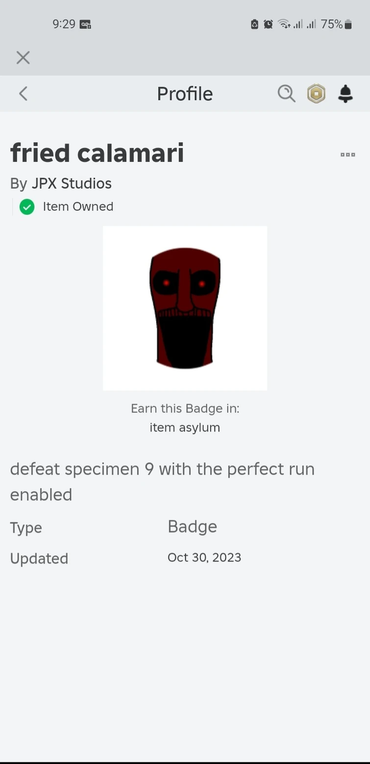The image size is (370, 764).
Task: Tap the battery indicator in the status bar
Action: click(348, 24)
